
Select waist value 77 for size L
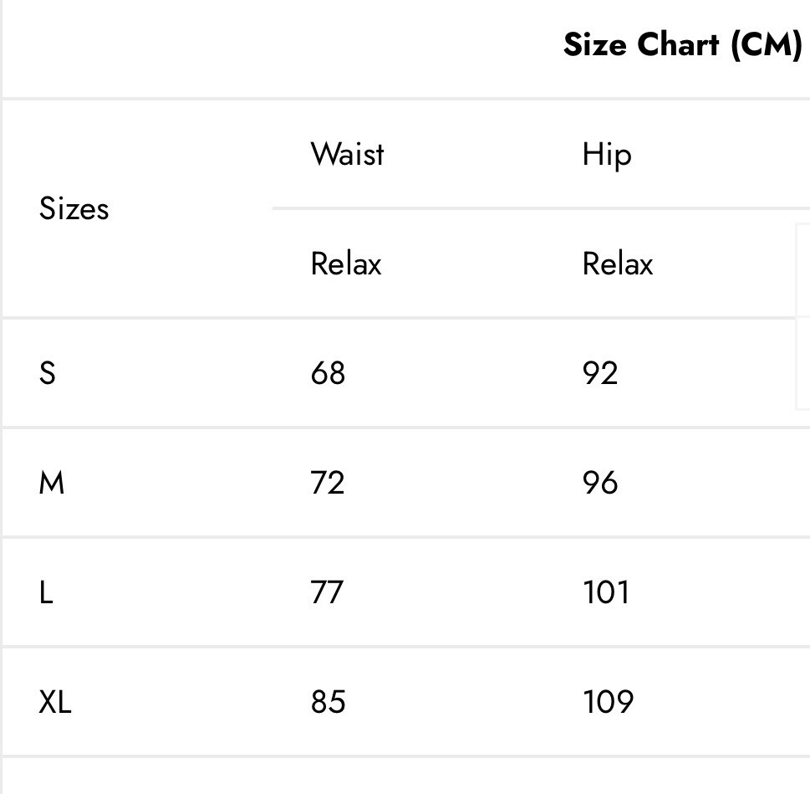327,592
